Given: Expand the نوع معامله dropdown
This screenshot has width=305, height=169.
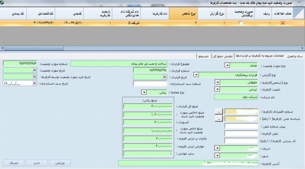Looking at the screenshot, I should 144,92.
